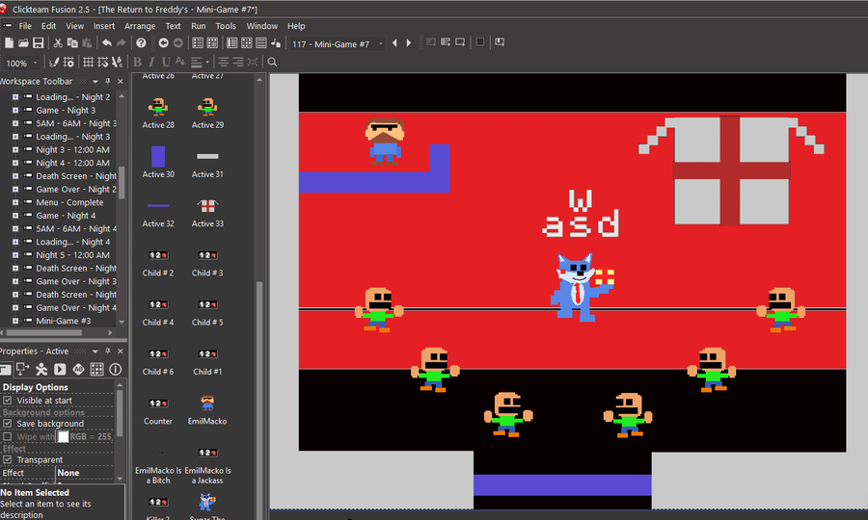Open the Insert menu
Viewport: 868px width, 520px height.
pos(104,26)
